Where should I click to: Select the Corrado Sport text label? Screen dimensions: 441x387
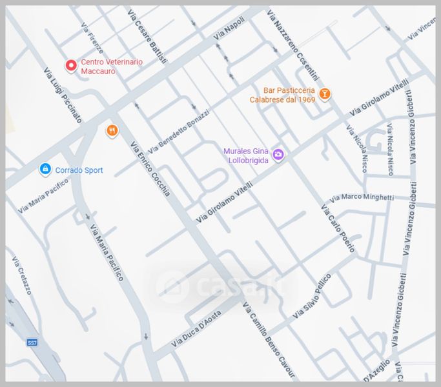(79, 171)
